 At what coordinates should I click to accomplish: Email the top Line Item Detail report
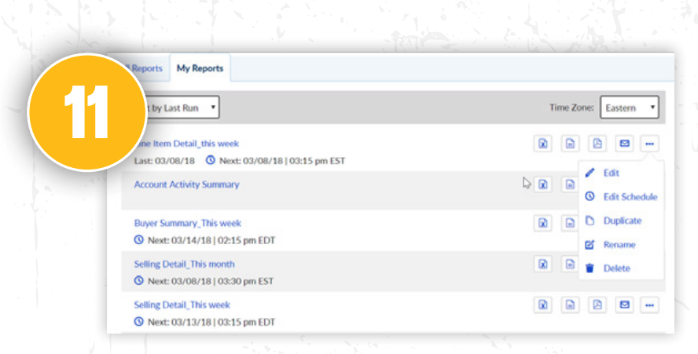tap(624, 144)
